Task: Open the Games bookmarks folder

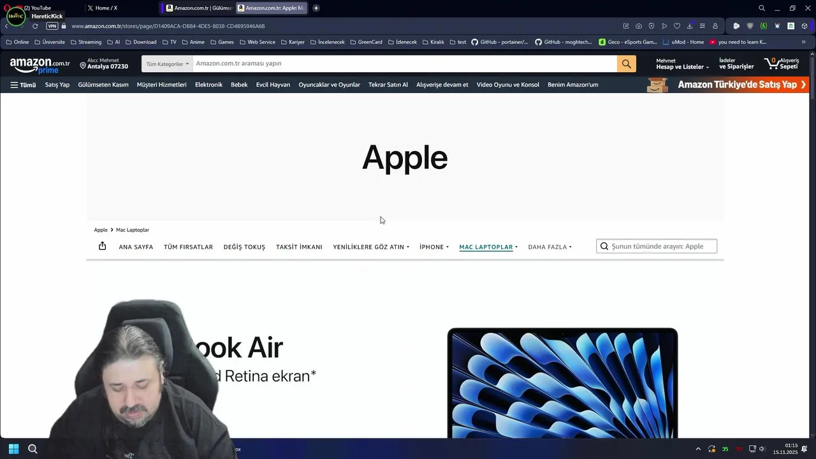Action: click(x=222, y=42)
